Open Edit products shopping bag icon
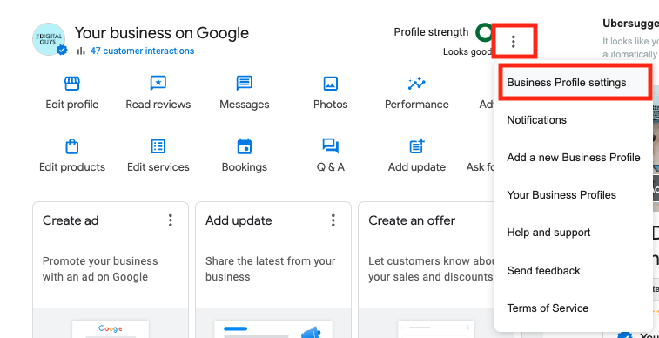The width and height of the screenshot is (659, 338). (72, 146)
